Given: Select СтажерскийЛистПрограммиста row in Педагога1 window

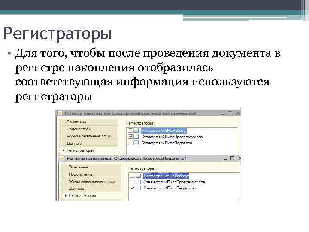Looking at the screenshot, I should 174,182.
